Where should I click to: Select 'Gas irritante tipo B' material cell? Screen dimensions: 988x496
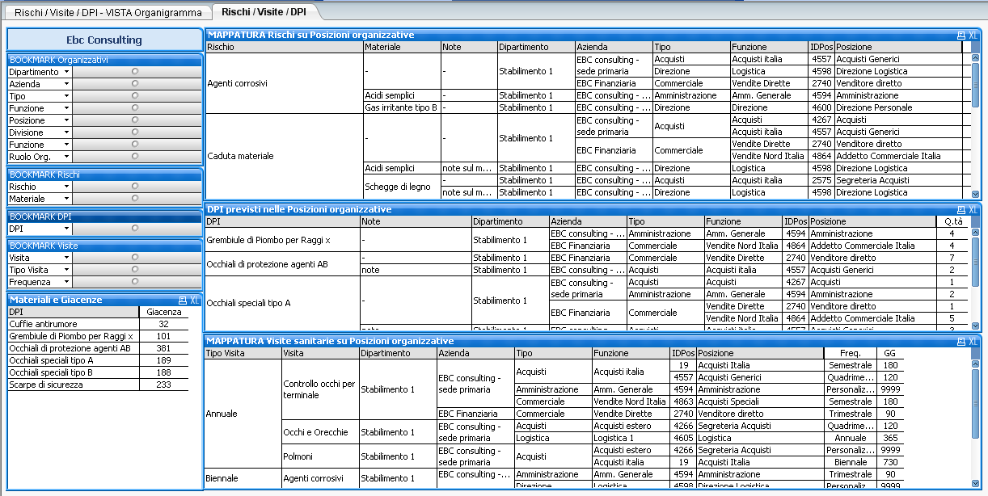coord(402,107)
